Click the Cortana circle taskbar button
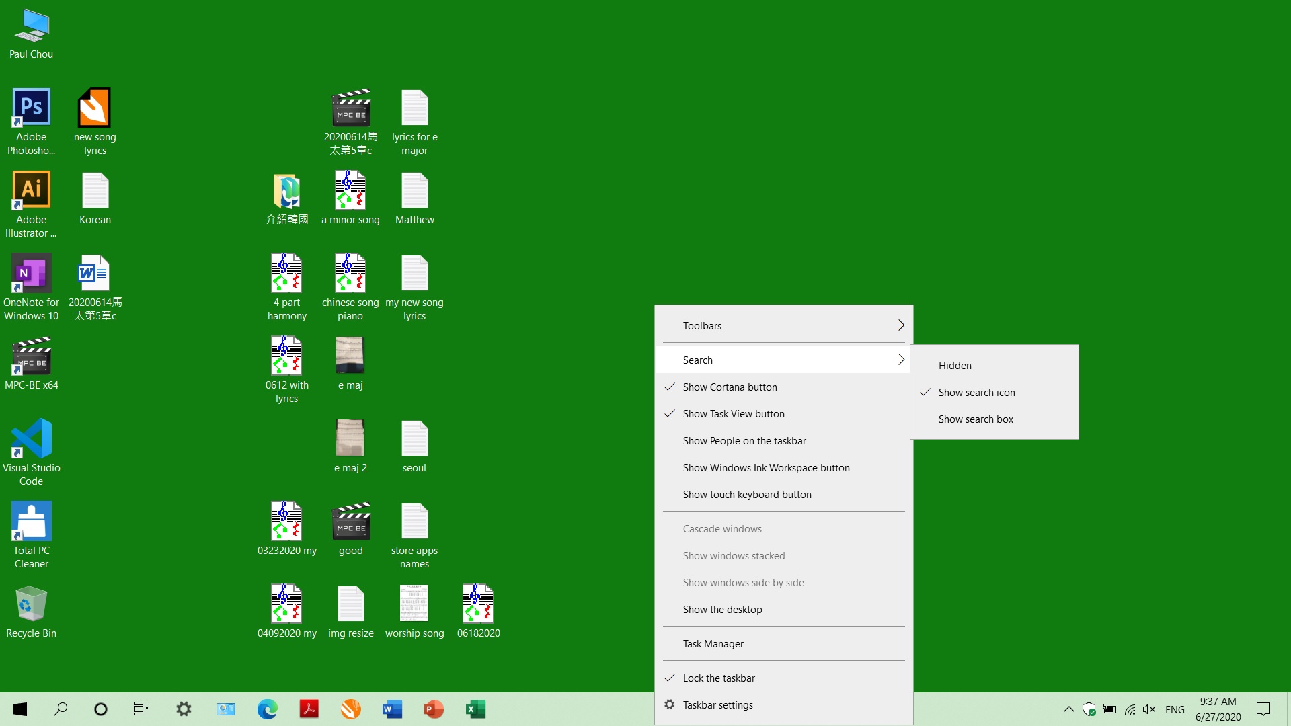The height and width of the screenshot is (726, 1291). pos(101,709)
